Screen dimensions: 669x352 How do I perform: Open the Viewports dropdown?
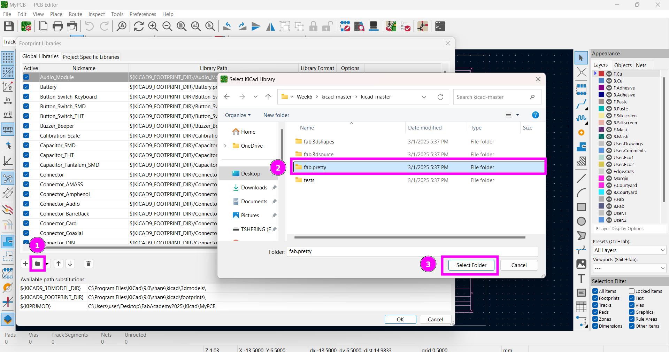(629, 268)
